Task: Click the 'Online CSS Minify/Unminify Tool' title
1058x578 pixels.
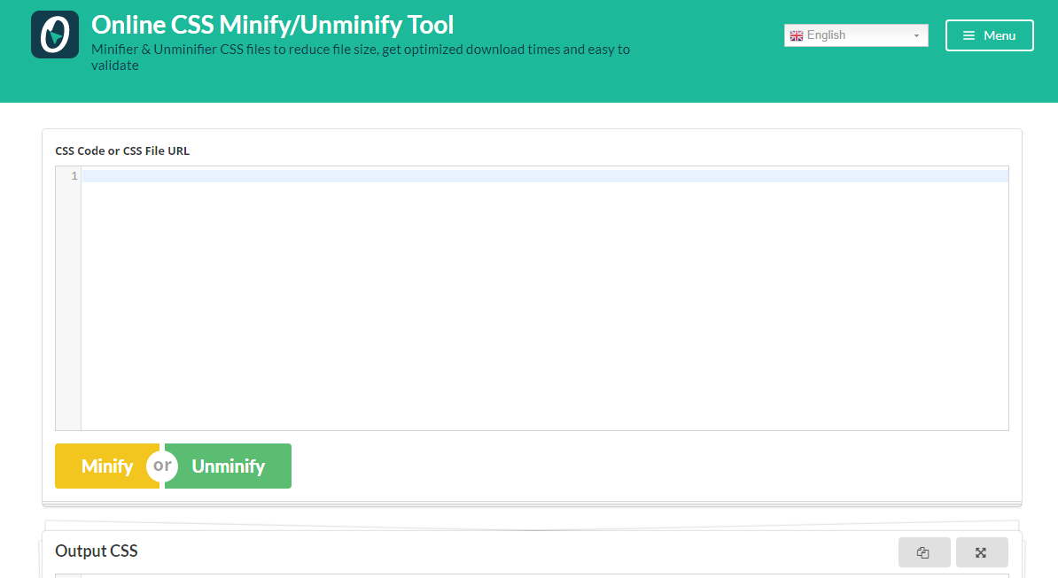Action: (x=273, y=25)
